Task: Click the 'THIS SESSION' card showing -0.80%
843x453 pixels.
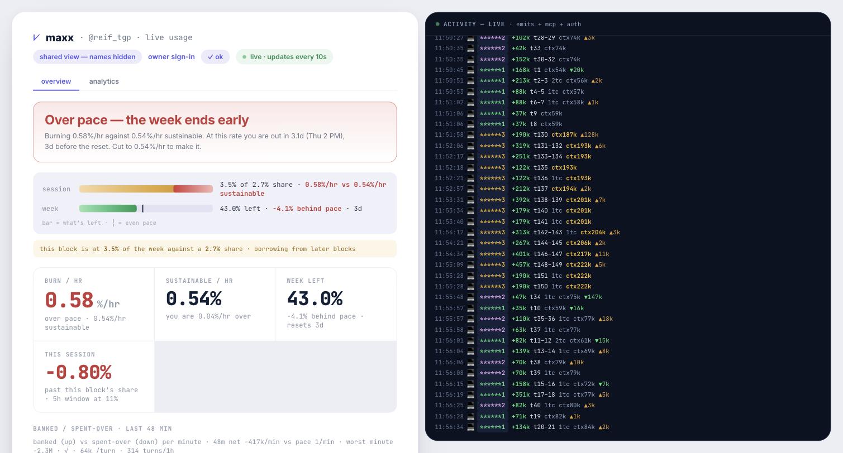Action: point(94,377)
